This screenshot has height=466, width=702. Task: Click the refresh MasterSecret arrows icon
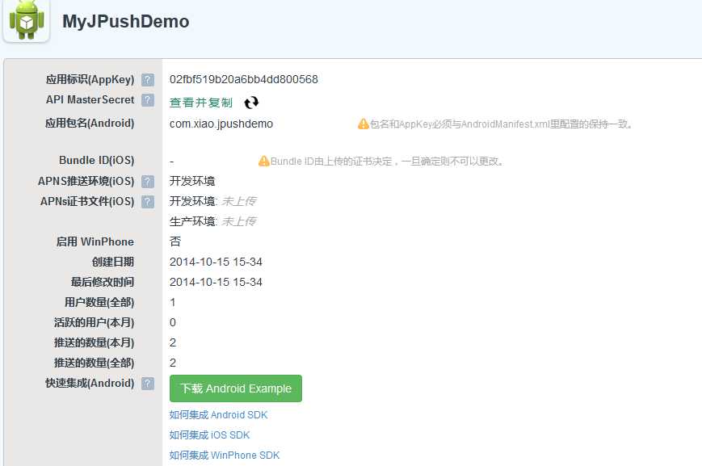251,103
